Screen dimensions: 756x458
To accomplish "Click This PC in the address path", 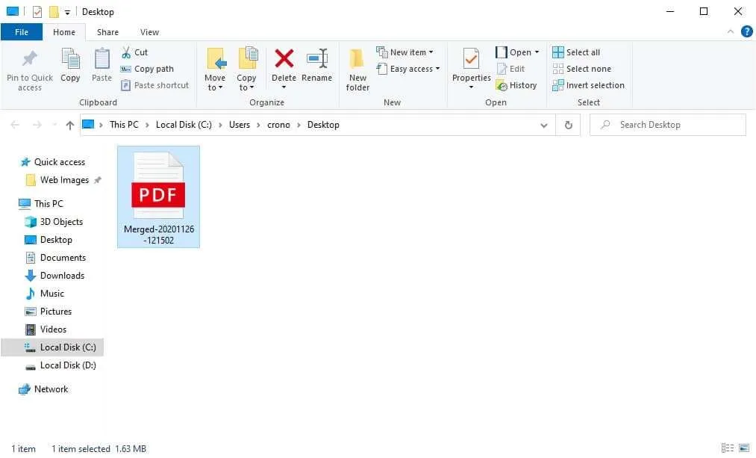I will [x=124, y=125].
